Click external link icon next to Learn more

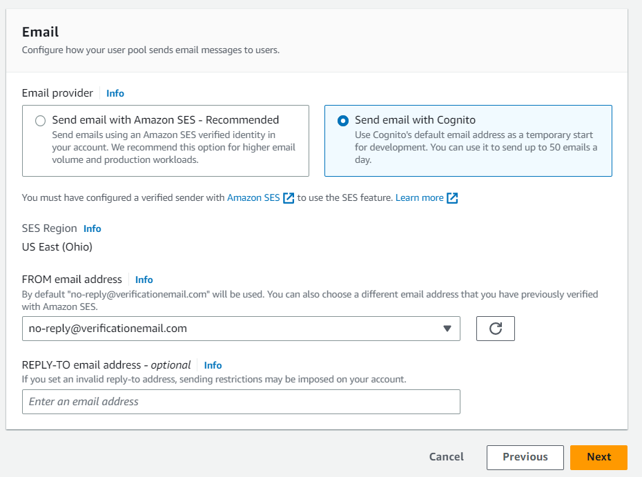[x=452, y=197]
